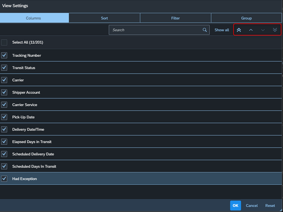
Task: Click the Cancel button
Action: pos(252,205)
